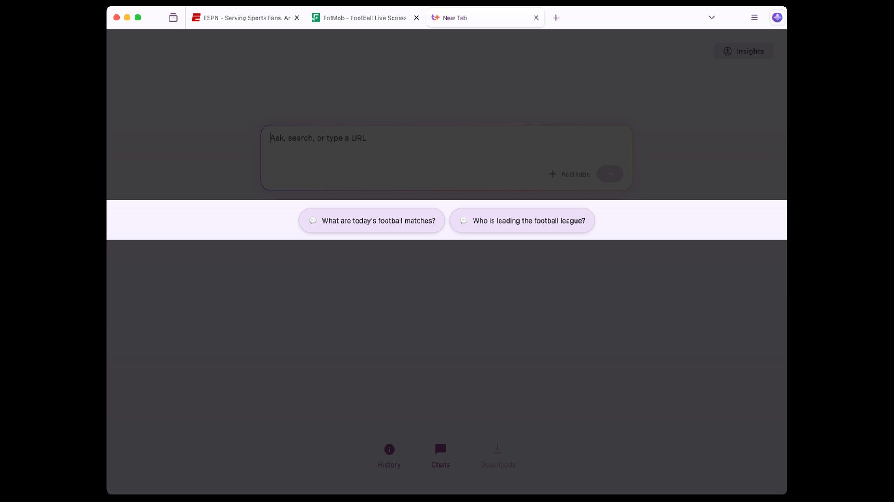Viewport: 894px width, 502px height.
Task: Expand the tab list chevron dropdown
Action: point(711,18)
